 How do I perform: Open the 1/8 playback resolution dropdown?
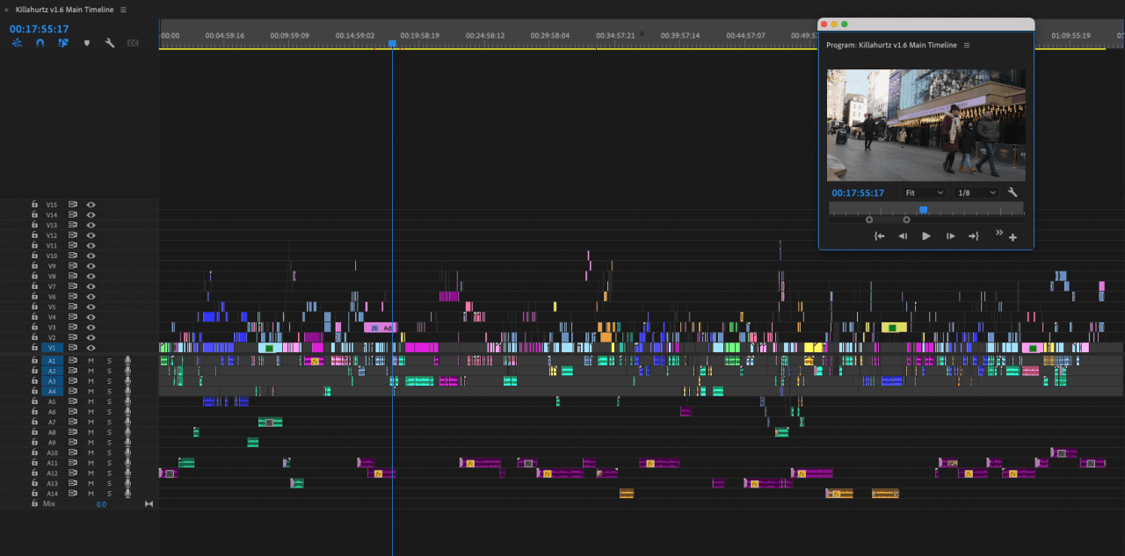point(976,191)
